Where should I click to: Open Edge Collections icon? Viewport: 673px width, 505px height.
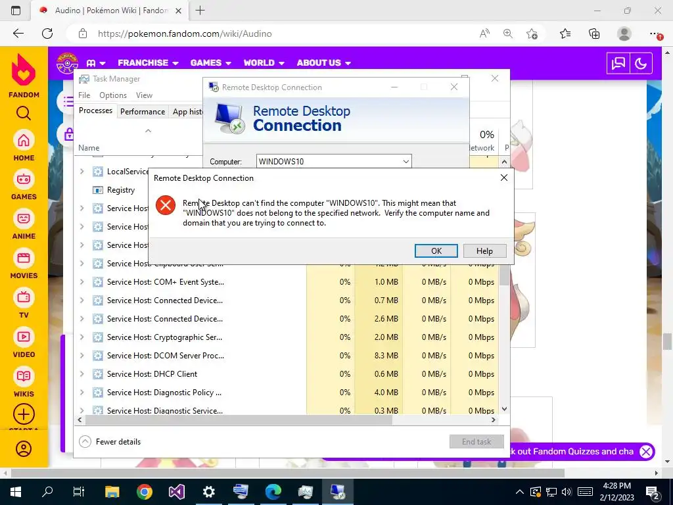point(594,34)
